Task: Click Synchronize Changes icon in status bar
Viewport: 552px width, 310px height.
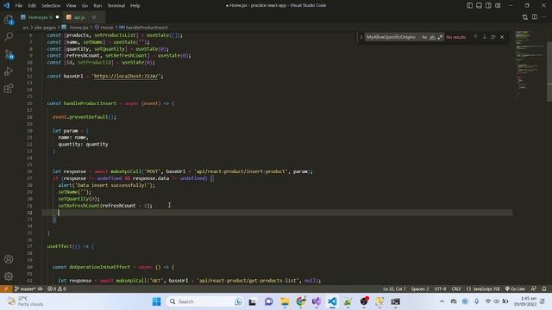Action: coord(41,289)
